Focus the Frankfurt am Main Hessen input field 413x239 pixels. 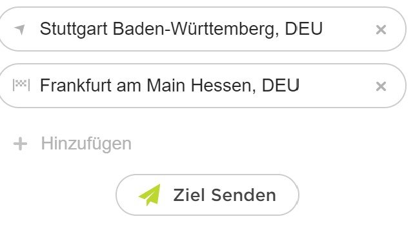coord(201,86)
